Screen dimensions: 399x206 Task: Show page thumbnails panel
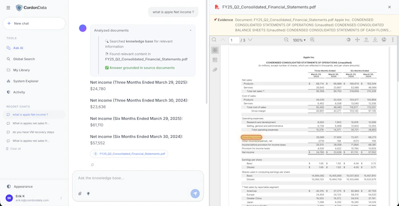215,50
